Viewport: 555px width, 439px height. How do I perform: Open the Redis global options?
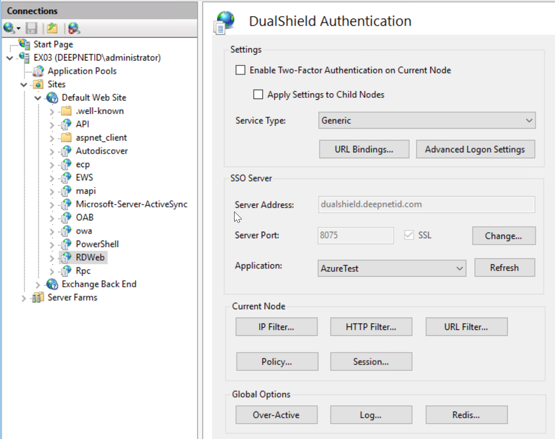(x=466, y=415)
